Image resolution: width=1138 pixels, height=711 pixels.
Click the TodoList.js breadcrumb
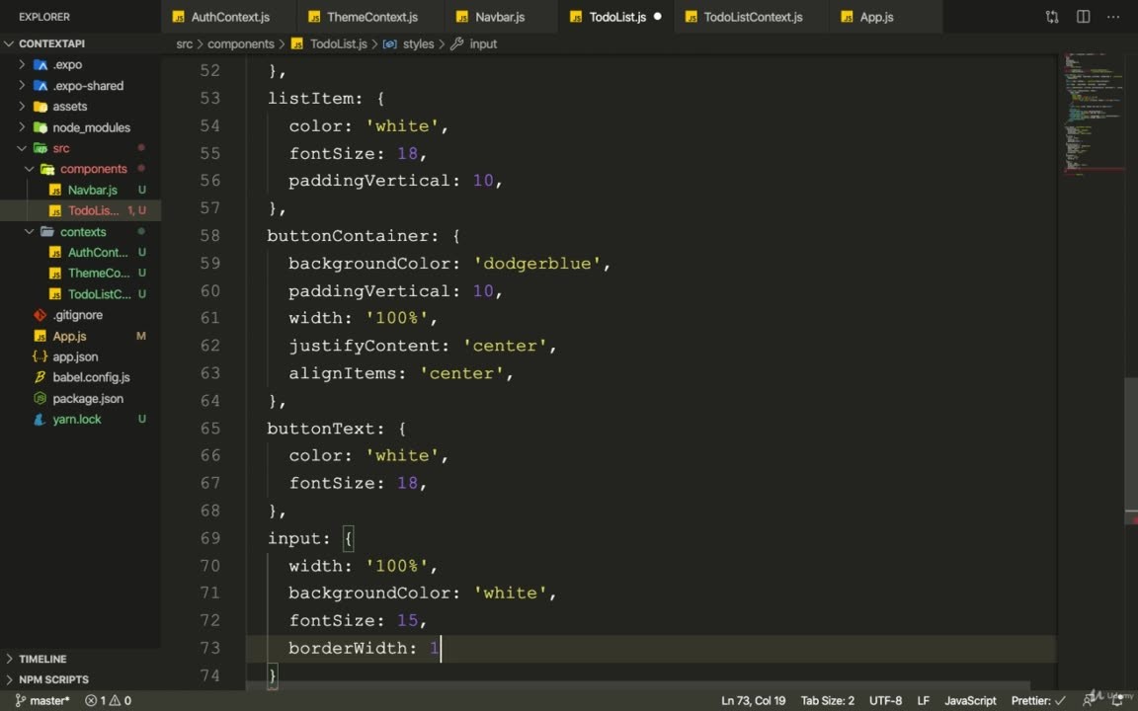[338, 44]
